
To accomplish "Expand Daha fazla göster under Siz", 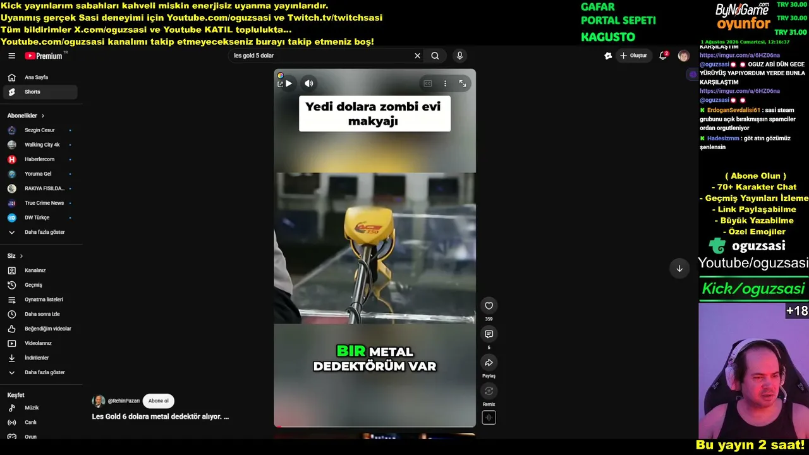I will 42,372.
